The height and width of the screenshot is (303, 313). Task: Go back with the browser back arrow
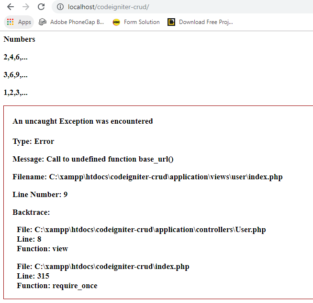coord(11,7)
